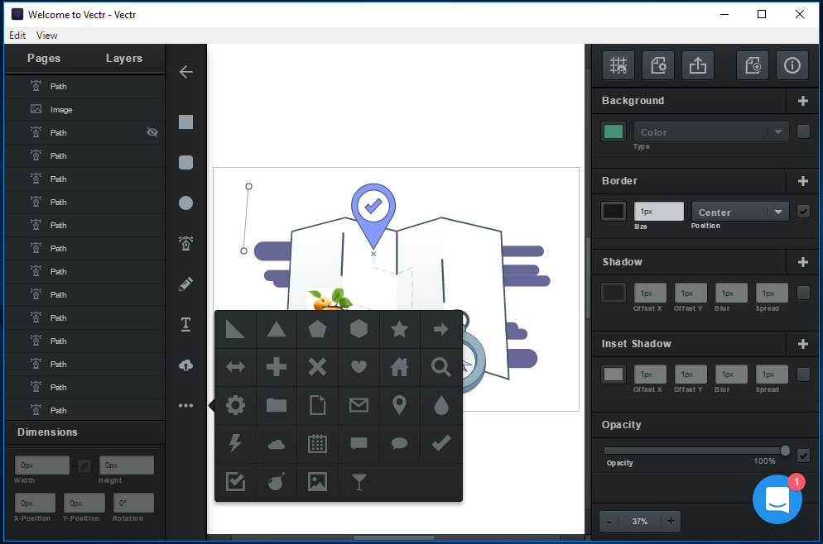Screen dimensions: 823x544
Task: Select the Pen tool in the toolbar
Action: pyautogui.click(x=185, y=243)
